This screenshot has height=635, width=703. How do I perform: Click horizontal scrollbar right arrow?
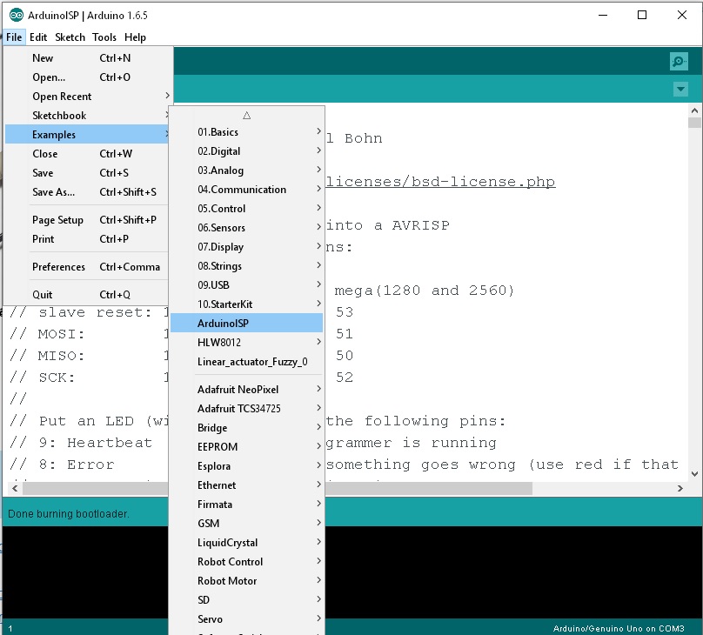pos(680,489)
